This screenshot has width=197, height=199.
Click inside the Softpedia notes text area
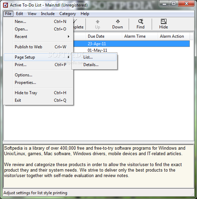pyautogui.click(x=98, y=166)
